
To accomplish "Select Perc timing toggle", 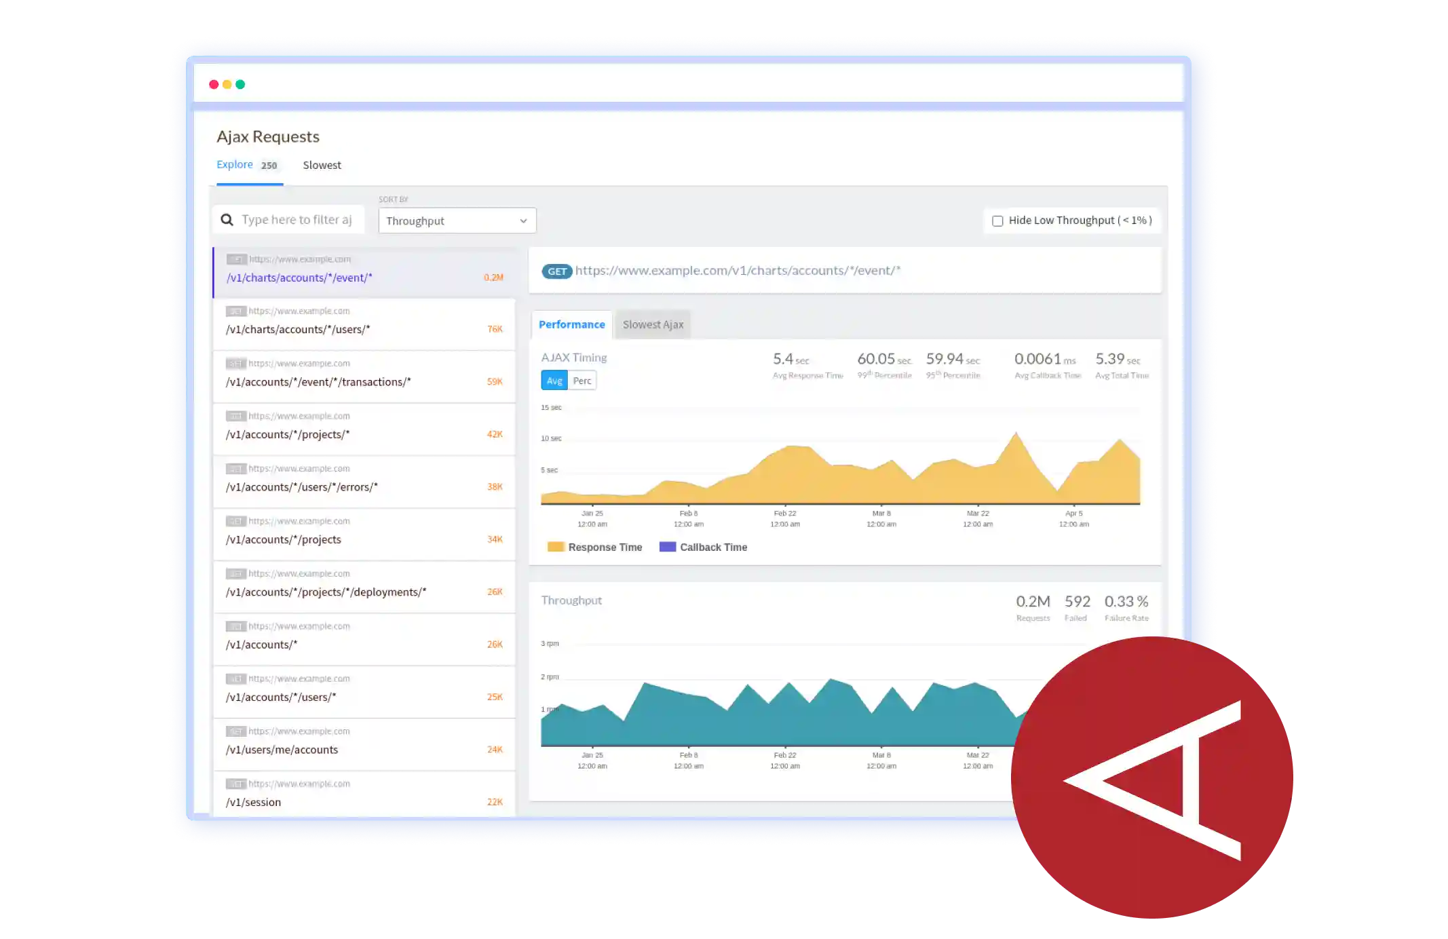I will point(582,381).
